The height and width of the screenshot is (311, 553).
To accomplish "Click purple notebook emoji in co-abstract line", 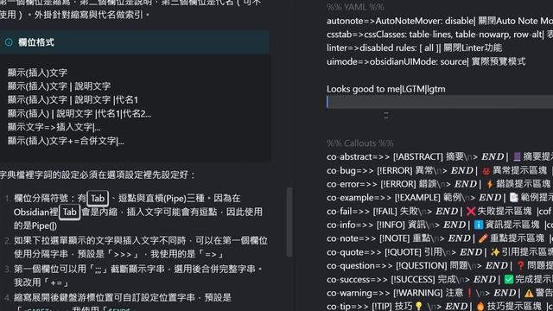I will [517, 156].
